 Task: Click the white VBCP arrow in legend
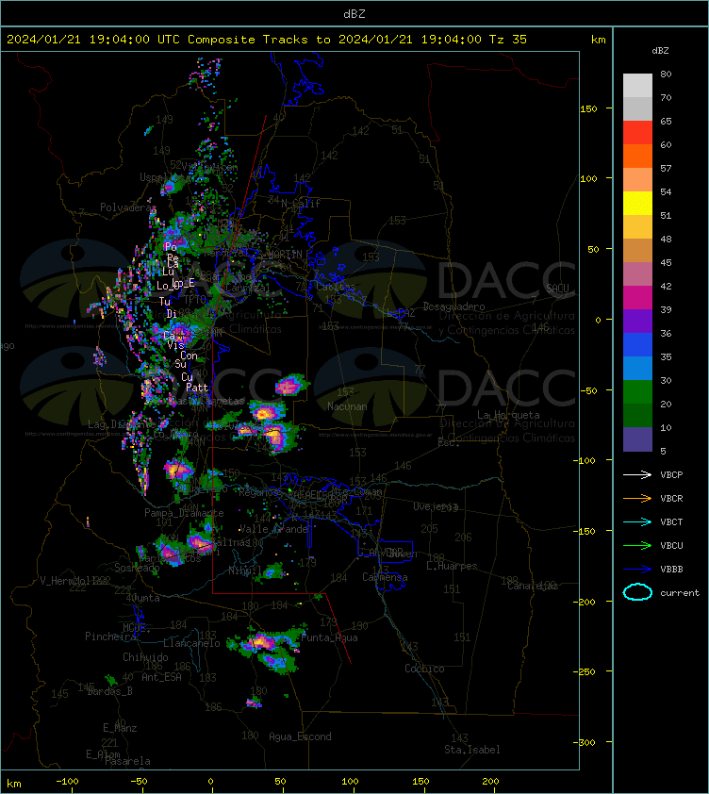pos(637,474)
